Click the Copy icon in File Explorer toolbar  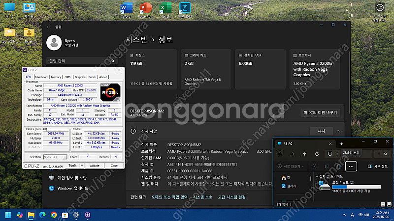[x=327, y=166]
